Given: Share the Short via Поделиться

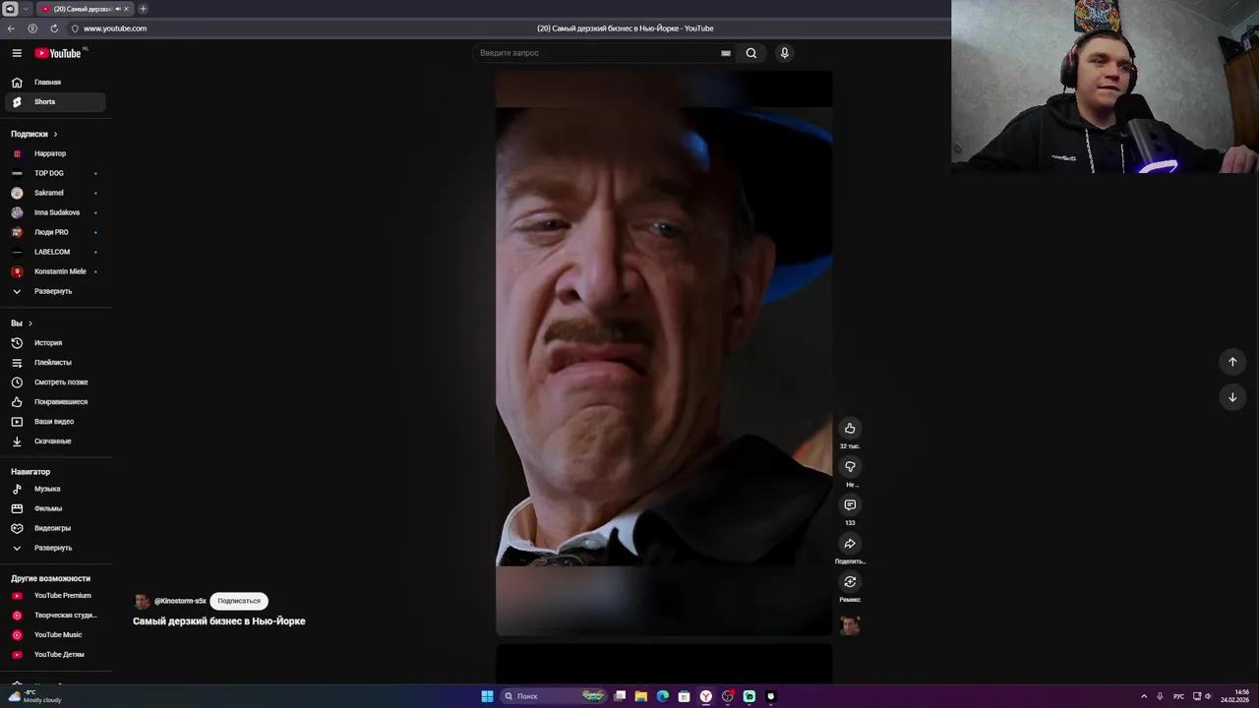Looking at the screenshot, I should click(850, 544).
